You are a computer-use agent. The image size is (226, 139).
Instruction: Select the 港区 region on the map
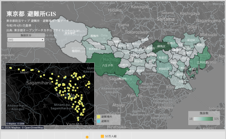183,68
